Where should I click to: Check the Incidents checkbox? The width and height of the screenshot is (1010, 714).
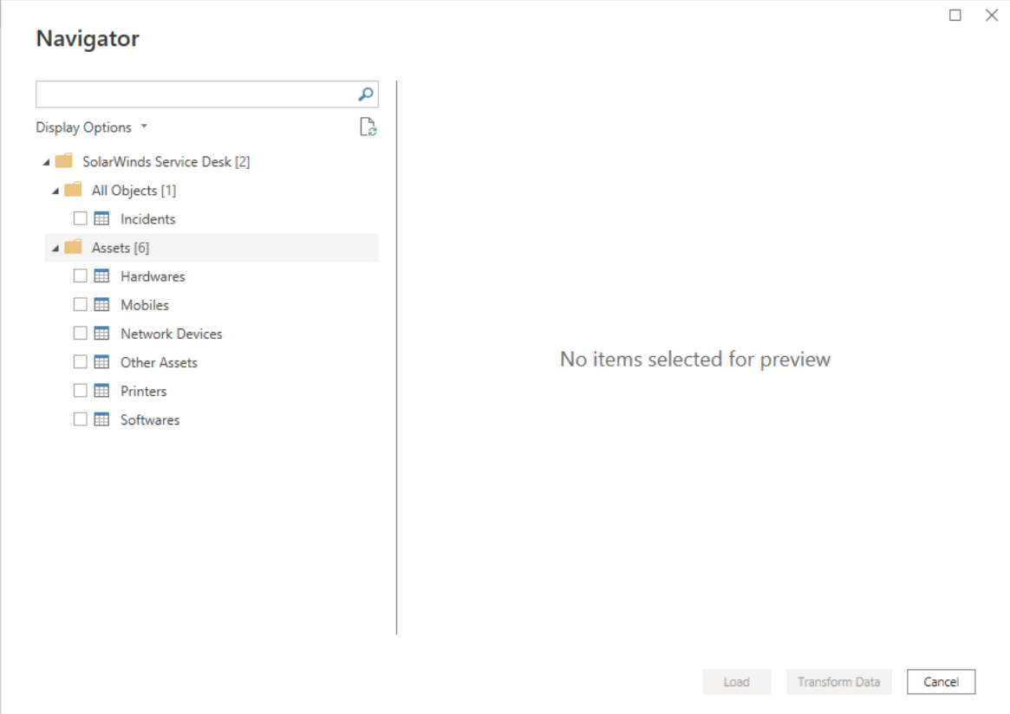[x=81, y=219]
